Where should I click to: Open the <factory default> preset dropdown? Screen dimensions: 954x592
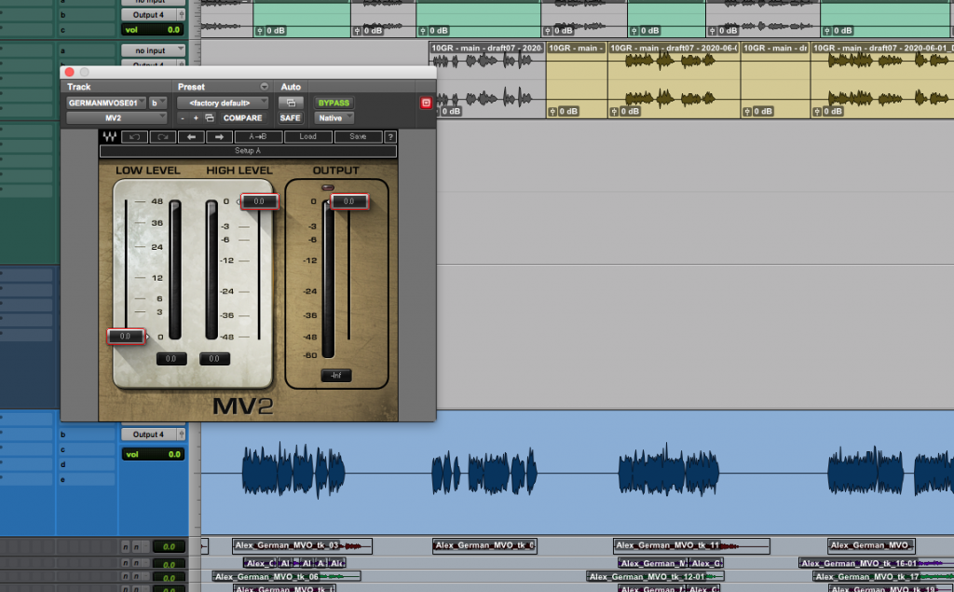(223, 103)
